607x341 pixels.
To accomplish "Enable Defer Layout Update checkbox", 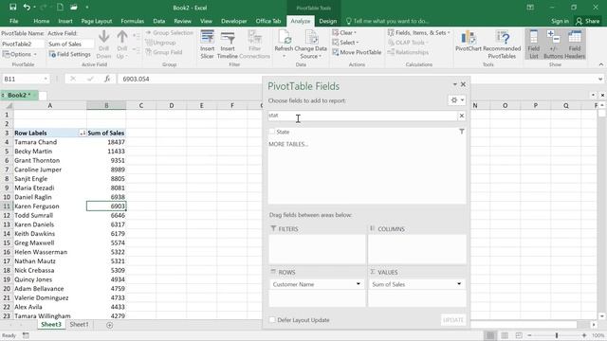I will click(272, 320).
